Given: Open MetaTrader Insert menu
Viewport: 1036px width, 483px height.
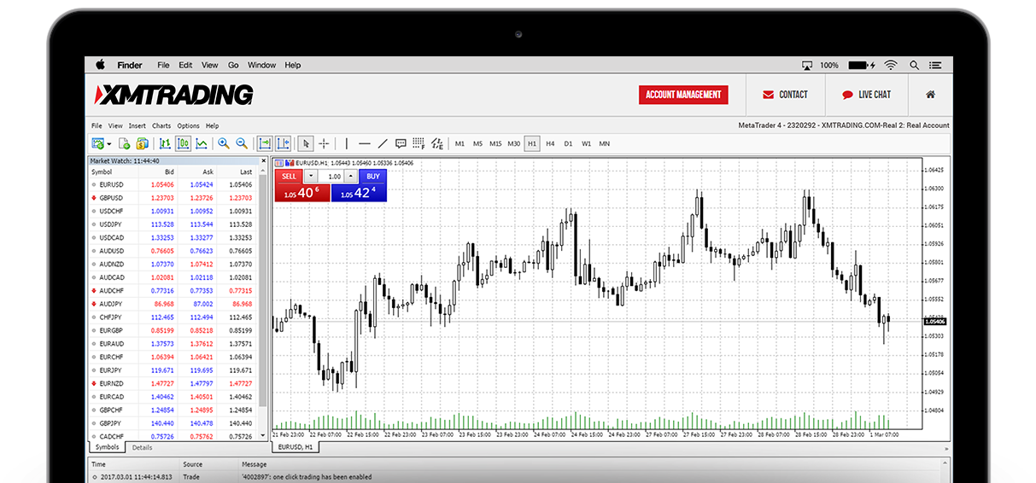Looking at the screenshot, I should (x=138, y=125).
